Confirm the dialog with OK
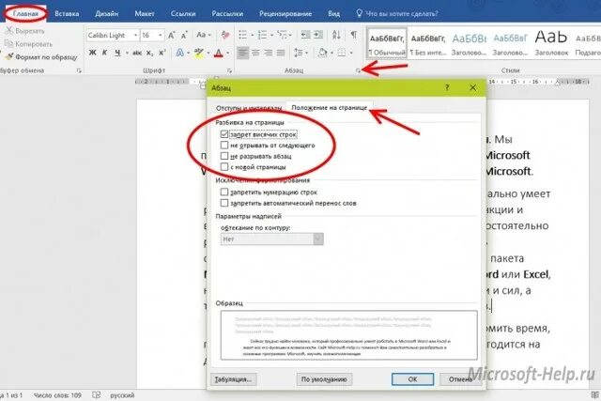601x401 pixels. click(412, 379)
